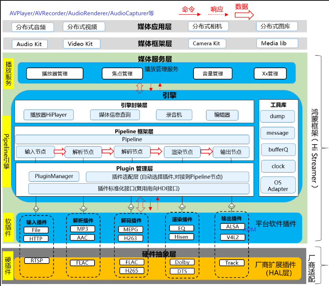Click the 解码节点 box
This screenshot has height=286, width=329.
click(x=132, y=152)
